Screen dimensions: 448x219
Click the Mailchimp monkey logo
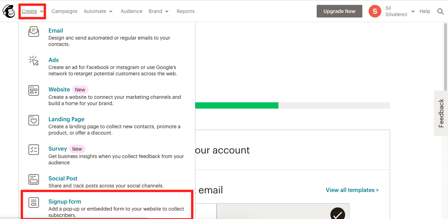tap(9, 11)
